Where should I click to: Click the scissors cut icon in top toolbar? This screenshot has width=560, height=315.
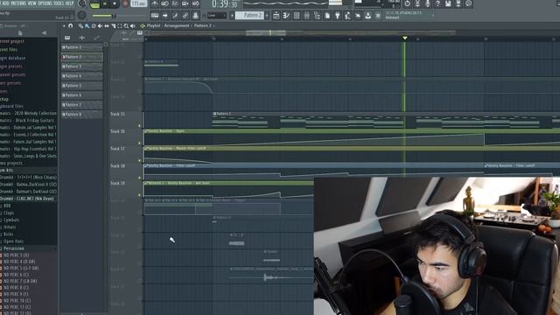417,3
